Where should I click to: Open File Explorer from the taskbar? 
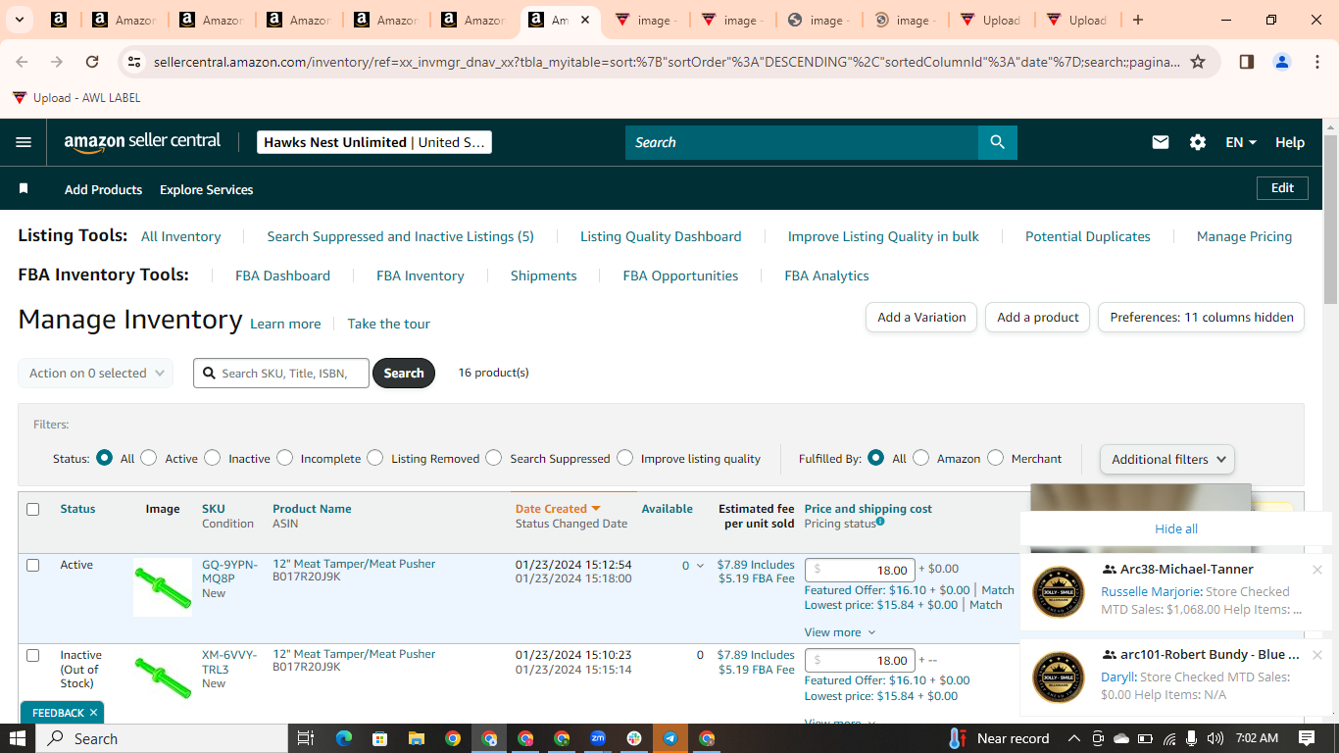416,738
